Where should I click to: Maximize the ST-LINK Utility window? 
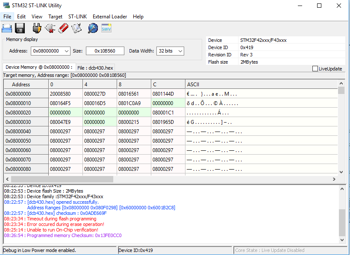319,6
